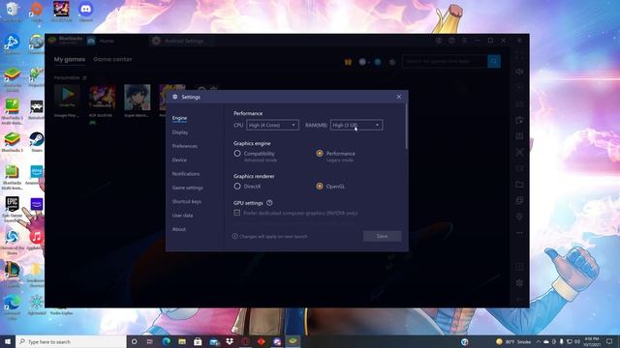Open the Preferences settings tab
620x348 pixels.
point(185,146)
